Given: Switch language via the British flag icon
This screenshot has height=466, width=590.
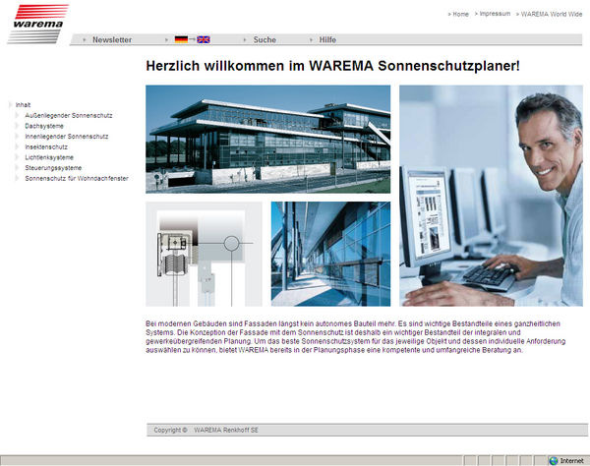Looking at the screenshot, I should coord(203,39).
